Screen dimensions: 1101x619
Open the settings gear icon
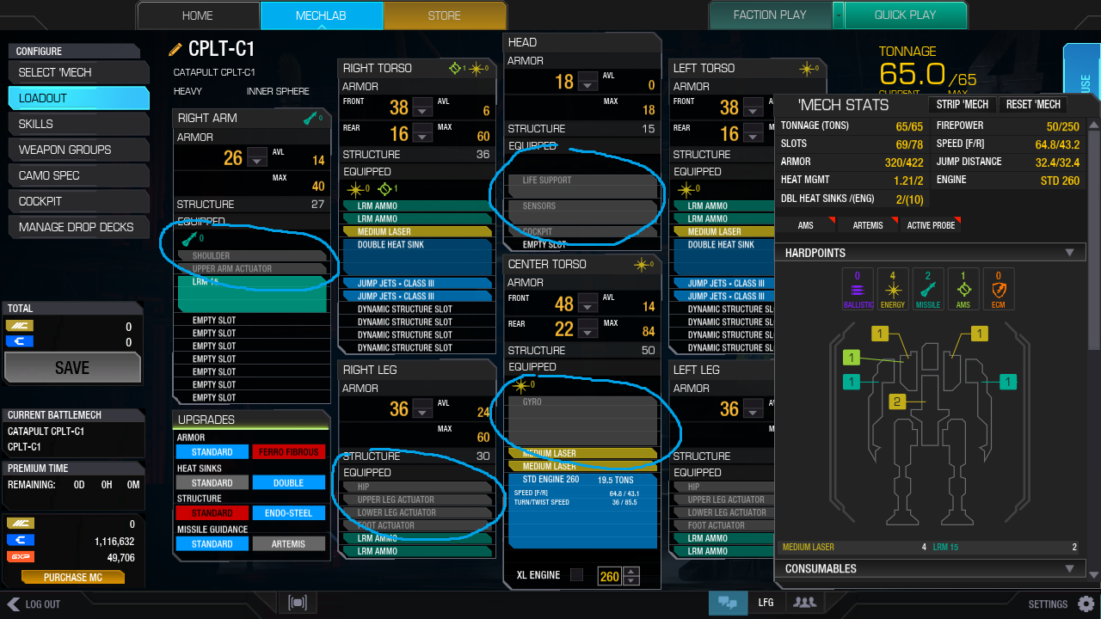pos(1086,604)
